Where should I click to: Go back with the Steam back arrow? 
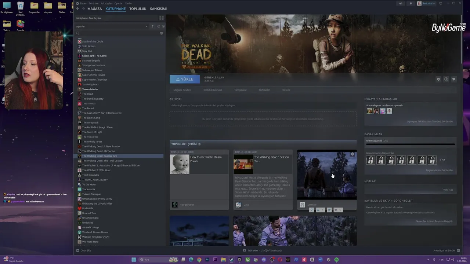pyautogui.click(x=77, y=8)
